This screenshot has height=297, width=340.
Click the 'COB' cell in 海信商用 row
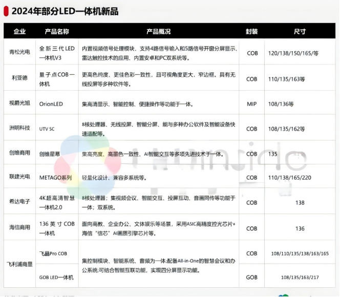click(x=251, y=228)
